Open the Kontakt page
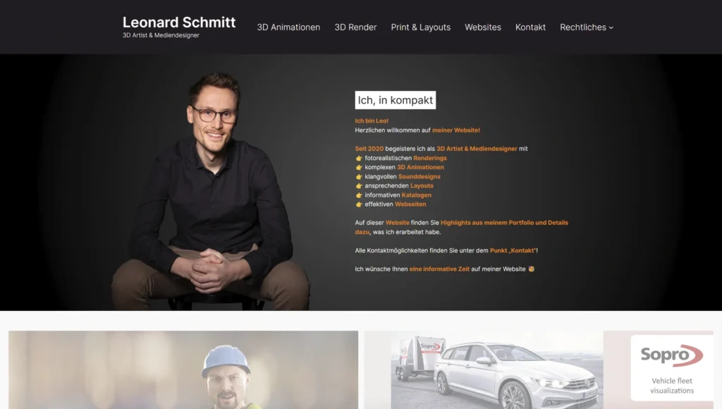Image resolution: width=722 pixels, height=409 pixels. pyautogui.click(x=530, y=28)
